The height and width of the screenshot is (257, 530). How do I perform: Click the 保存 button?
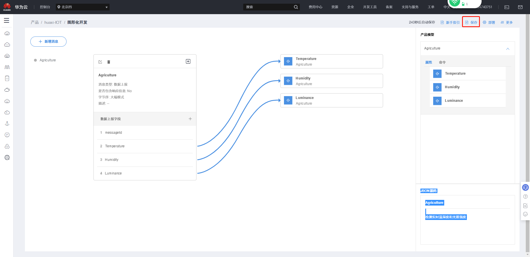[471, 22]
